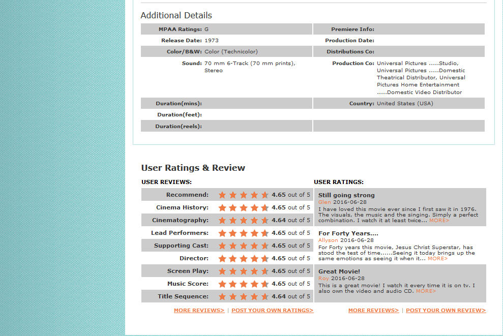Expand MORE> on For Forty Years review
The height and width of the screenshot is (336, 503).
(437, 259)
